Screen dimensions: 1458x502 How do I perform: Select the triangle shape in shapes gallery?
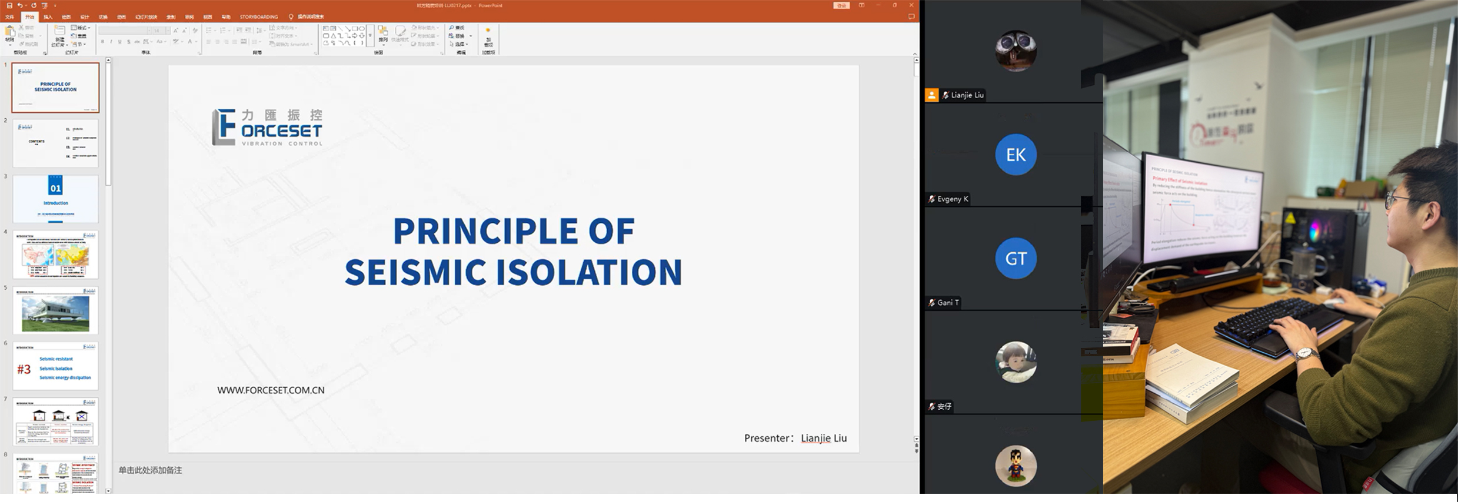click(x=333, y=35)
